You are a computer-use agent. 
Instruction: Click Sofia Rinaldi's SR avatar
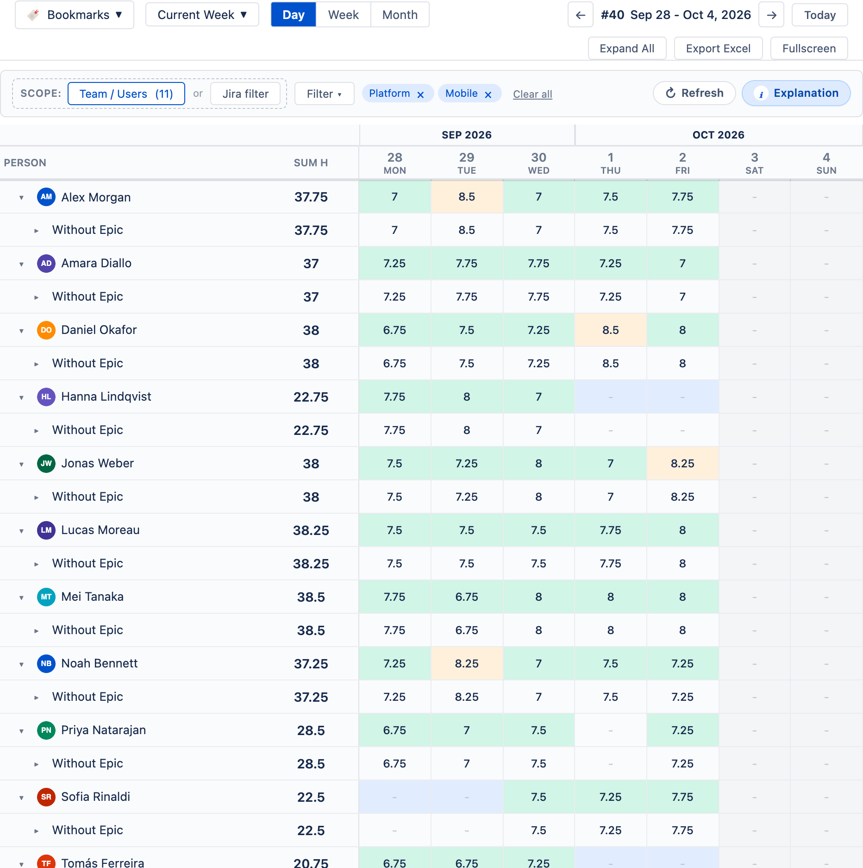point(46,797)
